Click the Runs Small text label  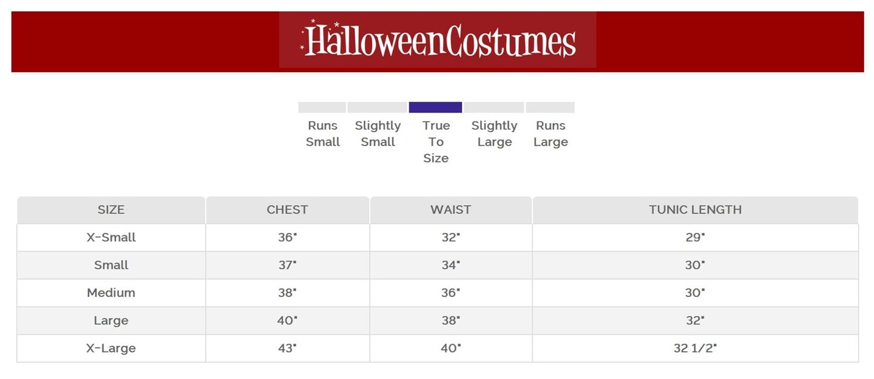[322, 134]
